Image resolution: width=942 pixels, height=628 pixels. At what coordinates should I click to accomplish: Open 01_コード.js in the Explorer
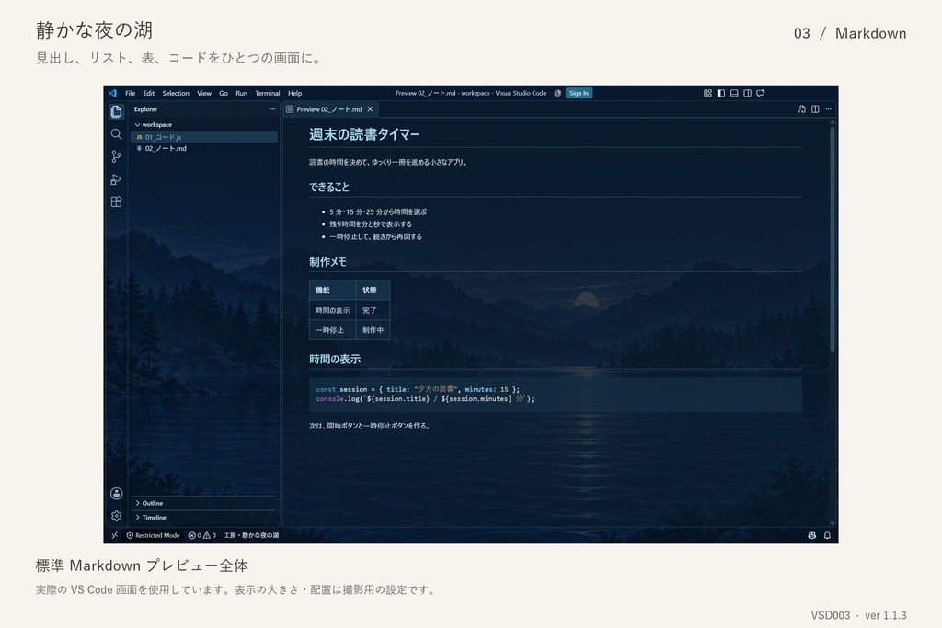pyautogui.click(x=204, y=137)
